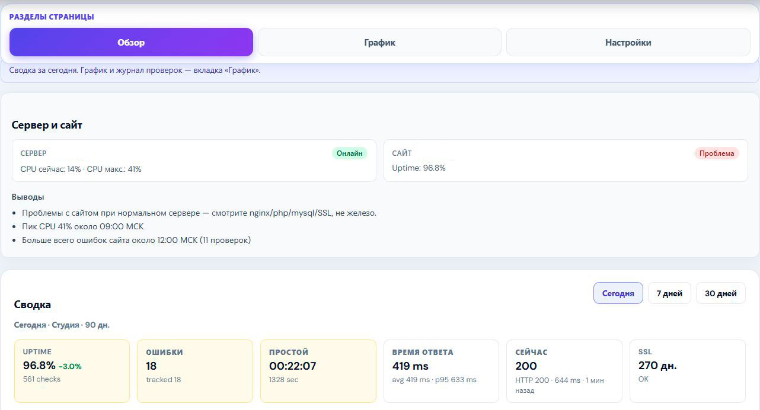Click the ПРОСТОЙ 00:22:07 card

318,371
